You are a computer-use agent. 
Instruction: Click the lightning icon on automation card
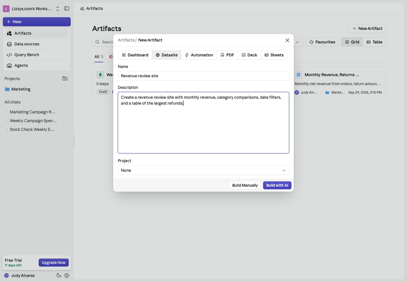click(x=100, y=75)
